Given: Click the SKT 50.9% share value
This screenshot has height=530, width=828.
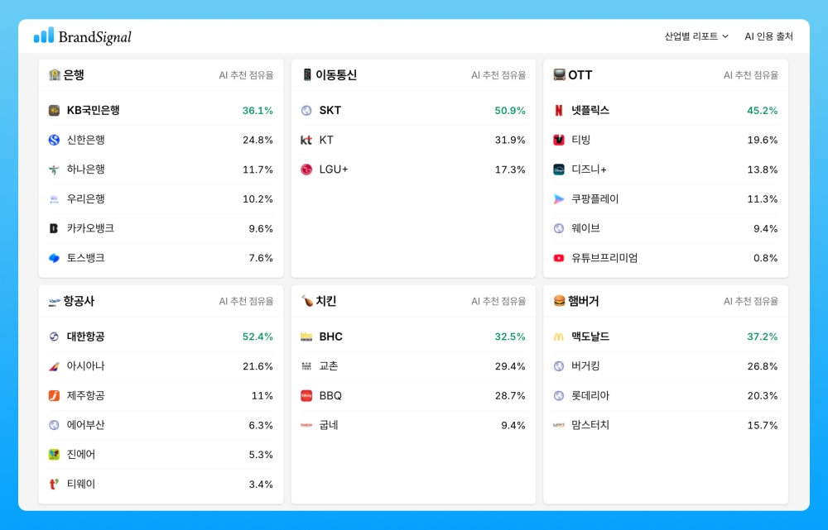Looking at the screenshot, I should pos(510,111).
